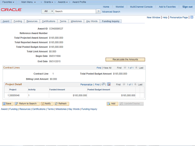Click the bottom Funding footer link
Viewport: 195px width, 146px height.
click(13, 109)
